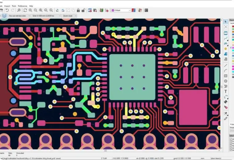Zoom in on the PCB

pos(30,10)
